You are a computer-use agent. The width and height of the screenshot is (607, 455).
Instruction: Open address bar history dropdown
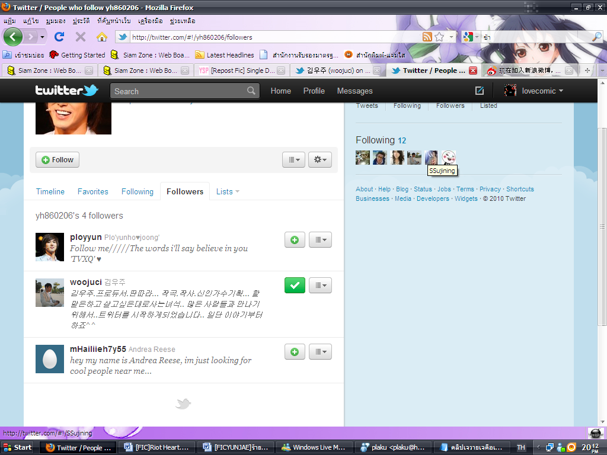coord(451,37)
